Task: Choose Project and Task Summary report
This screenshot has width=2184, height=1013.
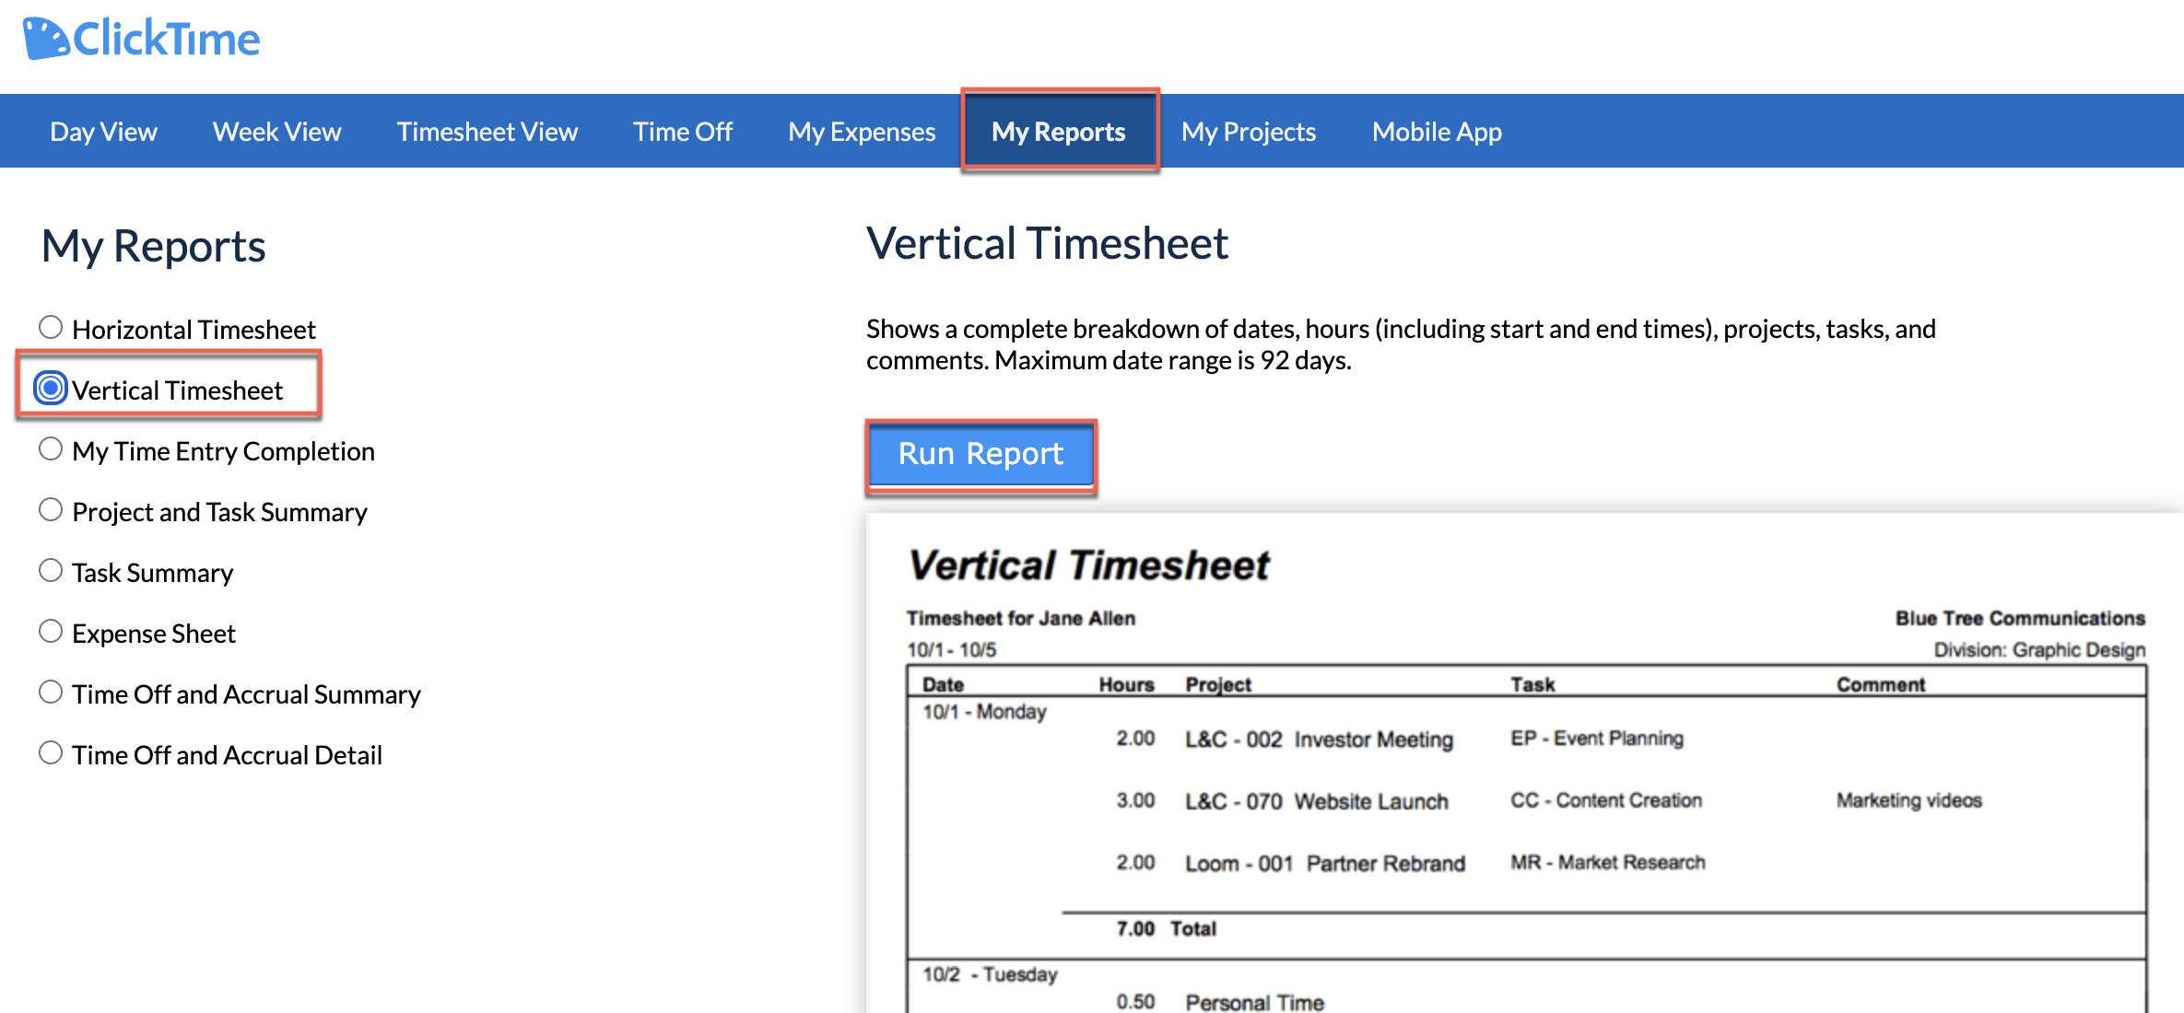Action: coord(51,509)
